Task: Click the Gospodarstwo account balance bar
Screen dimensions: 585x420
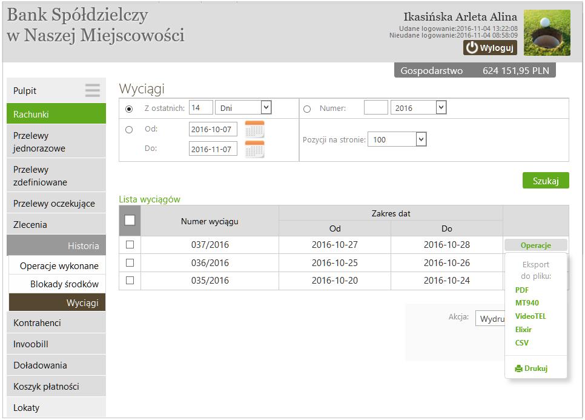Action: (475, 70)
